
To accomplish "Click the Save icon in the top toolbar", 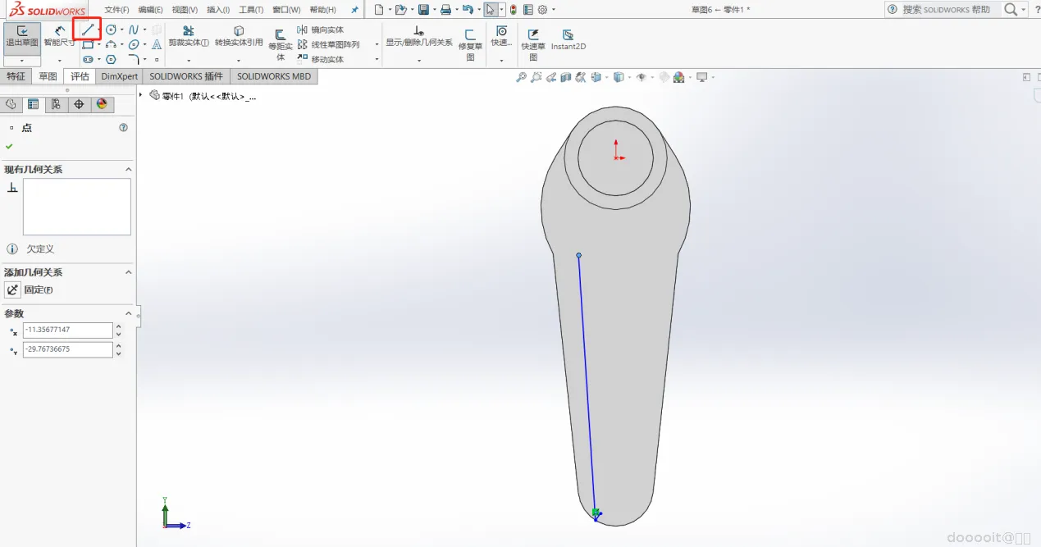I will pos(423,10).
